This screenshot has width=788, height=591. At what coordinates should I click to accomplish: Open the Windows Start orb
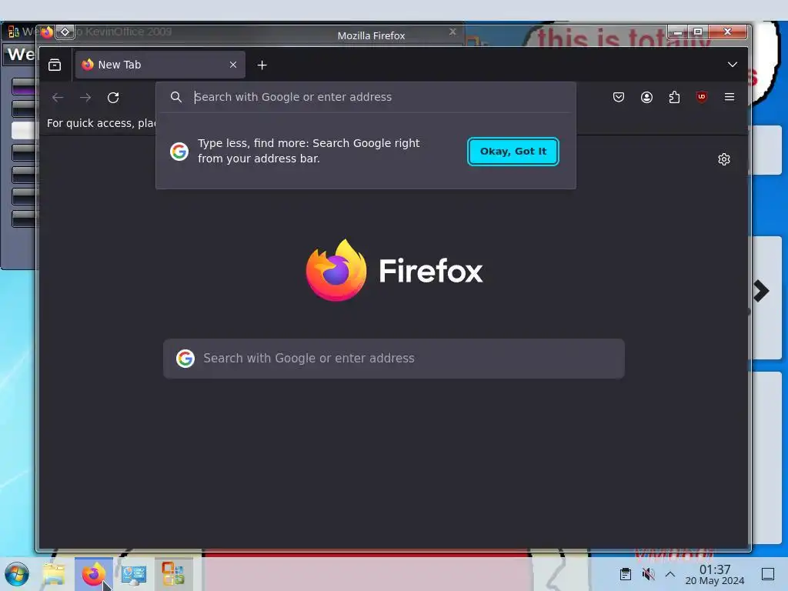[x=17, y=574]
